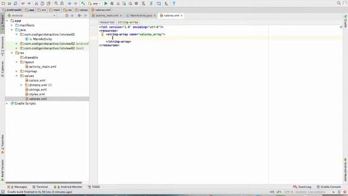Click the navigate Forward icon
Image resolution: width=348 pixels, height=196 pixels.
(x=76, y=3)
